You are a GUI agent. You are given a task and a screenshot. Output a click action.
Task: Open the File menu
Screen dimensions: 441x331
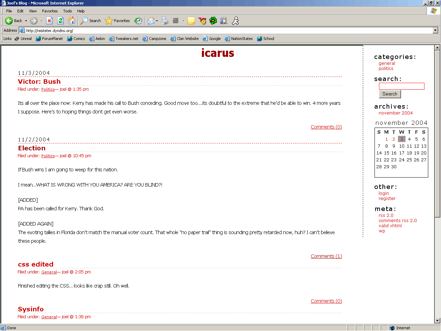point(9,11)
